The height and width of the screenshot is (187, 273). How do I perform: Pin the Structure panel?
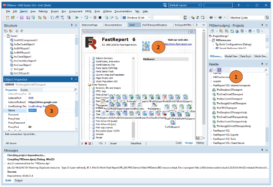tap(72, 25)
